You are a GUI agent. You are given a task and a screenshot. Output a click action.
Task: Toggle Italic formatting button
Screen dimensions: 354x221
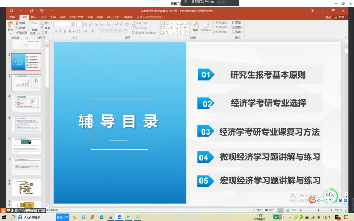pyautogui.click(x=60, y=31)
